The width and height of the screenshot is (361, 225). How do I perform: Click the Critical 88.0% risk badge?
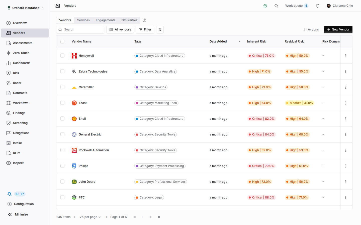point(261,197)
